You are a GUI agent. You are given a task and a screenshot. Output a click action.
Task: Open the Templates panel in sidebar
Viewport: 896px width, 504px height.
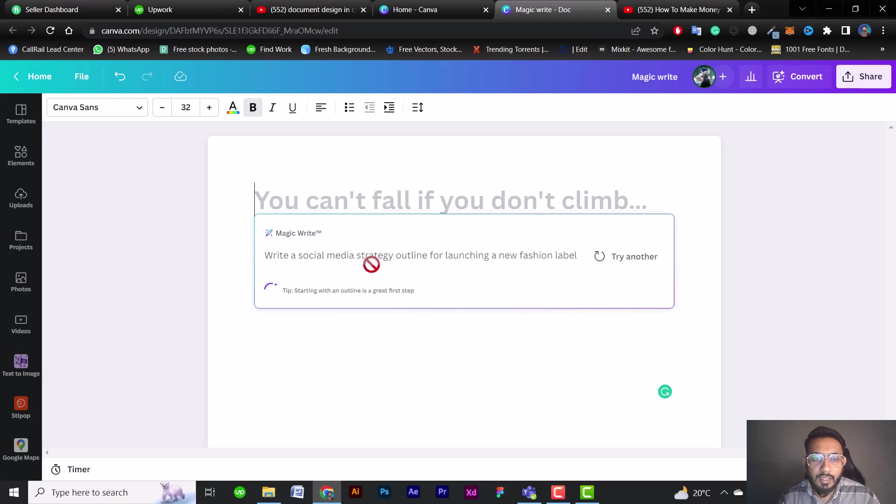(21, 114)
